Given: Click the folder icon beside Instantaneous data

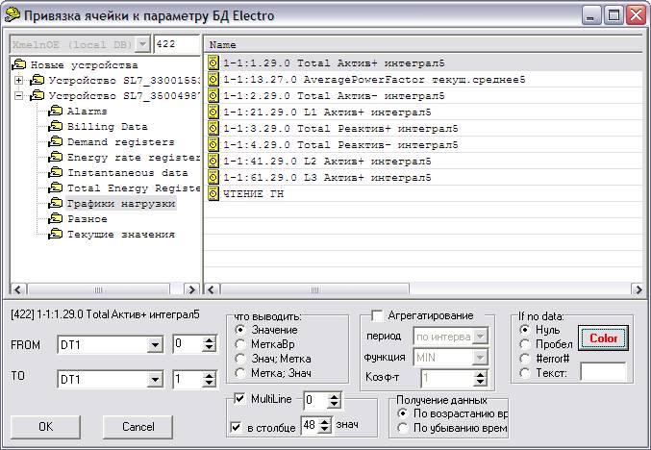Looking at the screenshot, I should [x=56, y=173].
